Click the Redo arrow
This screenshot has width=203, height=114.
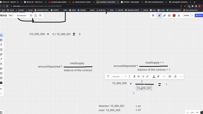[1, 94]
